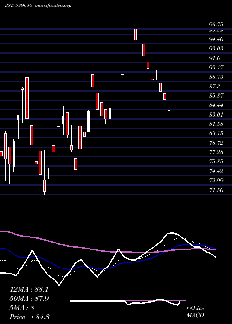The height and width of the screenshot is (324, 232).
Task: Select the 71.56 price axis label
Action: (216, 190)
